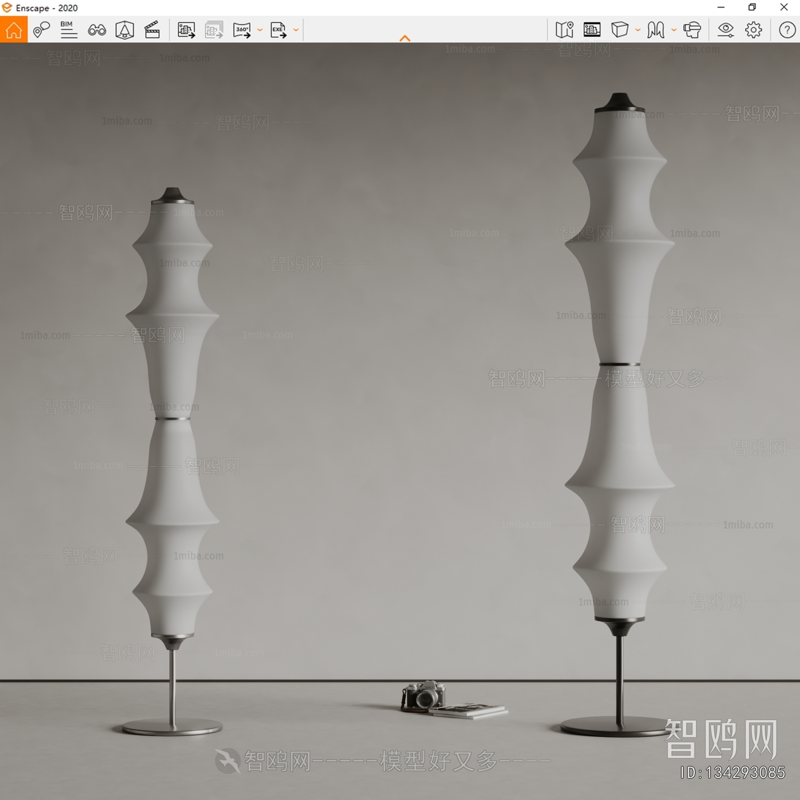Screen dimensions: 800x800
Task: Toggle BIM information mode
Action: (x=68, y=29)
